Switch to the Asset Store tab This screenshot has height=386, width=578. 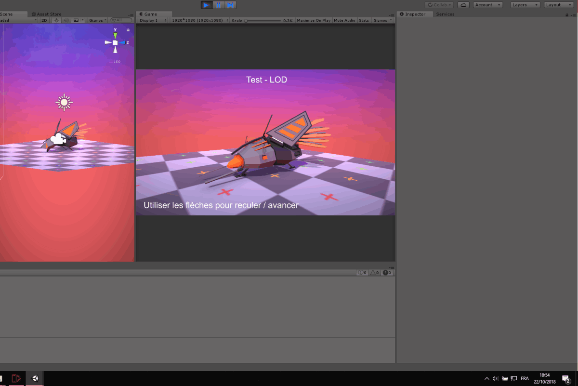point(46,14)
